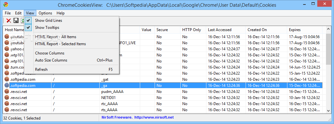334x124 pixels.
Task: Open the Options menu
Action: click(x=45, y=13)
